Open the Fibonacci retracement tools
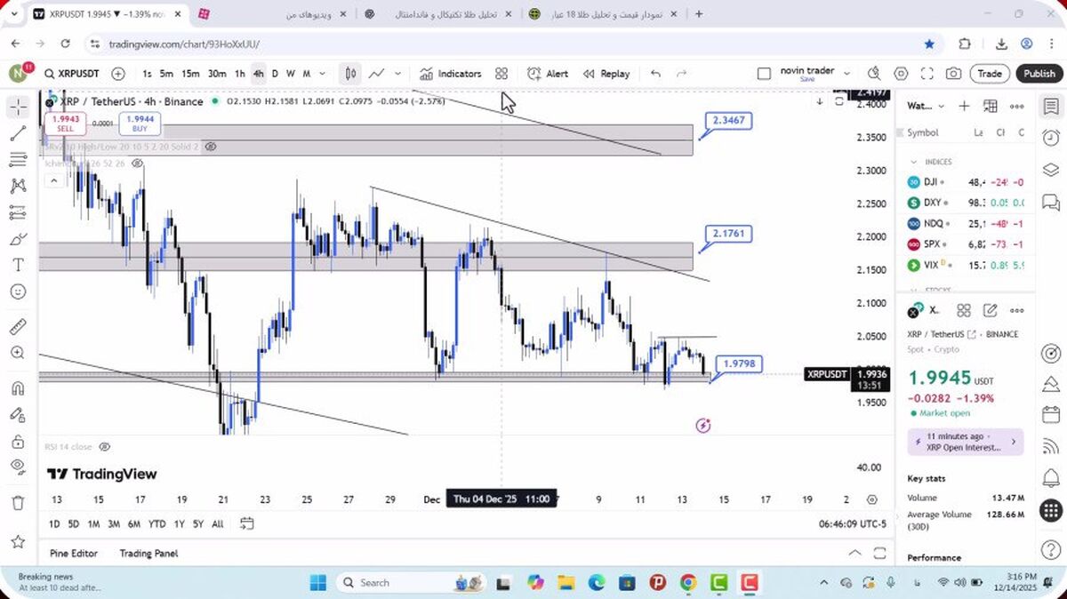The width and height of the screenshot is (1067, 599). coord(18,160)
